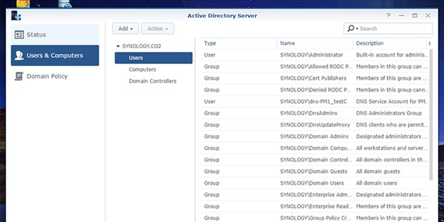Sort by the Name column header
Screen dimensions: 444x222
(315, 43)
